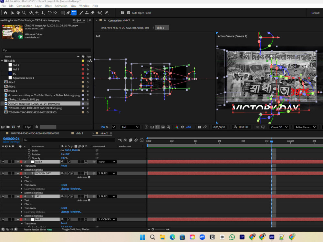Open the File menu

click(4, 6)
